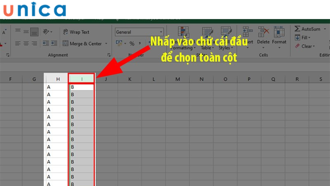
Task: Select column M header
Action: tap(178, 79)
